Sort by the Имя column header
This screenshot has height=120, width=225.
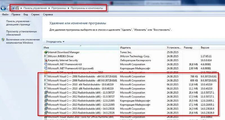pos(81,47)
